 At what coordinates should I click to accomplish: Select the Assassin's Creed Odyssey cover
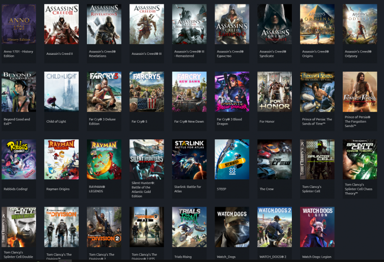[x=360, y=24]
